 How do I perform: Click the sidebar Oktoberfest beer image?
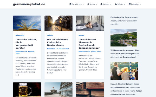pyautogui.click(x=124, y=71)
